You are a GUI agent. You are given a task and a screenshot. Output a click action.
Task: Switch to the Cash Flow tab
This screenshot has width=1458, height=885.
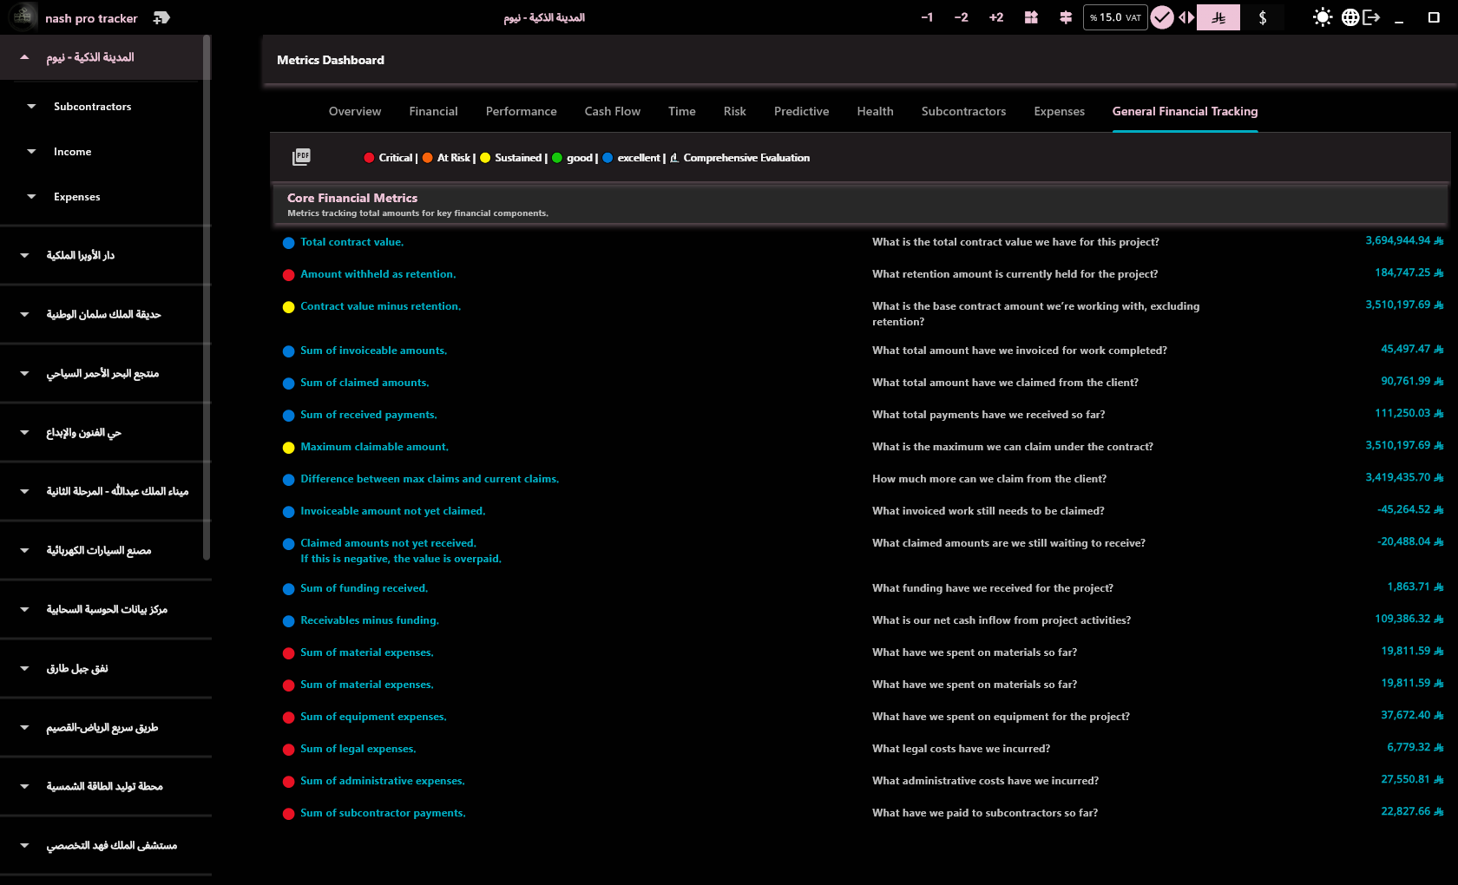pyautogui.click(x=613, y=111)
